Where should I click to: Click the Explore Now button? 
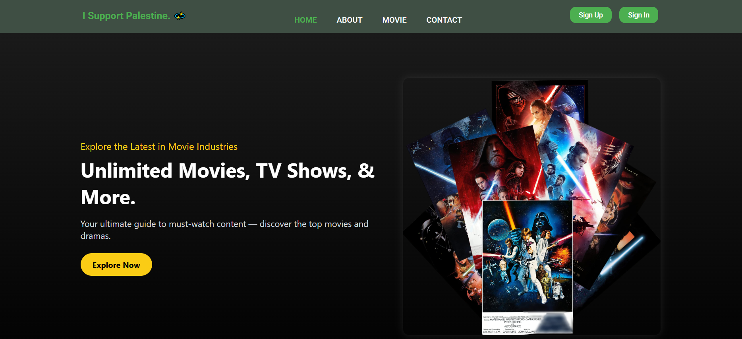point(116,265)
